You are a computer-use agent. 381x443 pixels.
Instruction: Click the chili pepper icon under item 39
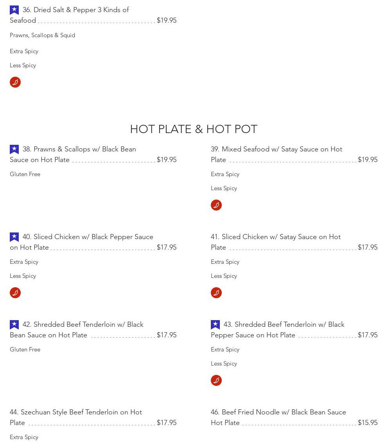pyautogui.click(x=216, y=205)
